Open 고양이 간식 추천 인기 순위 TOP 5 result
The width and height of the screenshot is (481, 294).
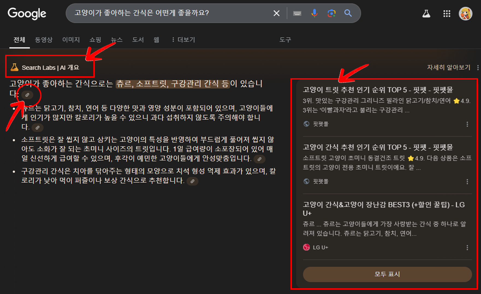(x=378, y=147)
